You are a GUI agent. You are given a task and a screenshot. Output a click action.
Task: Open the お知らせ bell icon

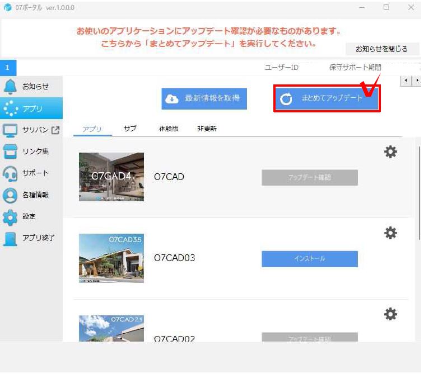click(x=10, y=87)
